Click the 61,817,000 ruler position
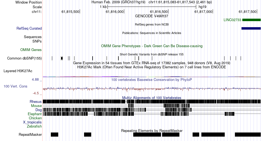Viewport: 261px width, 141px height. coord(203,12)
